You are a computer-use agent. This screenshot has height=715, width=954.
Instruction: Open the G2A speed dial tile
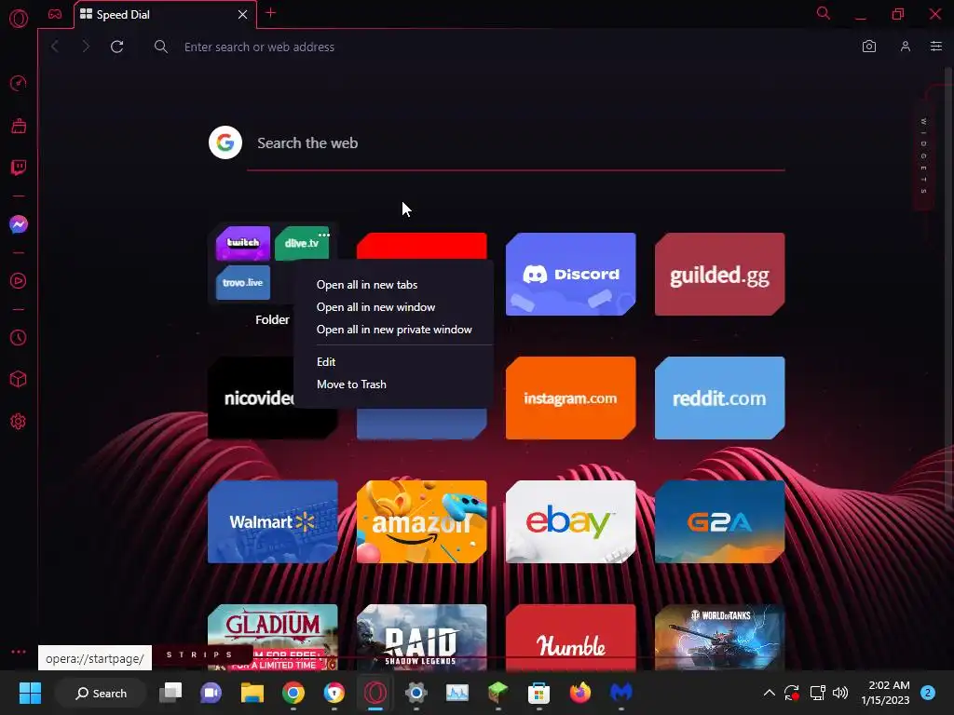click(720, 521)
